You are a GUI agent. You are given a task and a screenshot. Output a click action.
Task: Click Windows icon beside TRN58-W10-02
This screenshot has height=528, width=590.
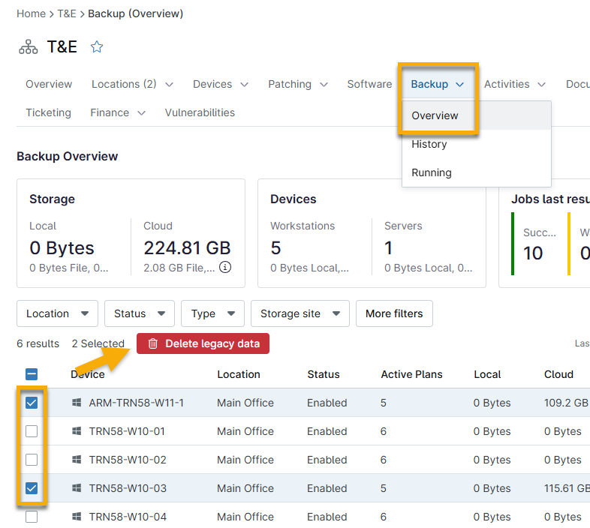(77, 460)
